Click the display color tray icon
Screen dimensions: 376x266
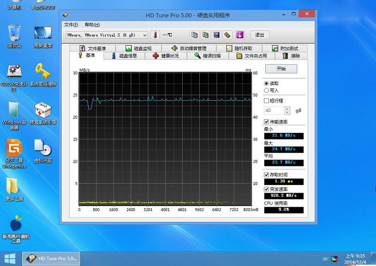[x=334, y=259]
